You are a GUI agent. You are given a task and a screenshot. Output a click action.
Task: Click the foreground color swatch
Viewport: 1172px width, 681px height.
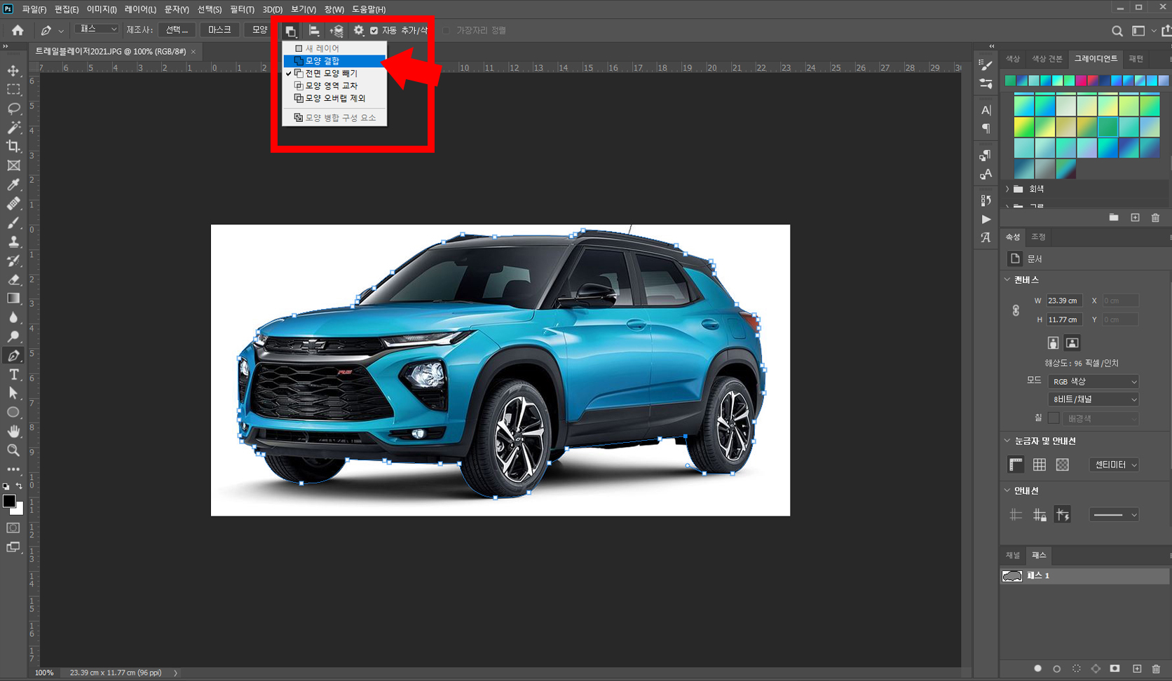(8, 500)
